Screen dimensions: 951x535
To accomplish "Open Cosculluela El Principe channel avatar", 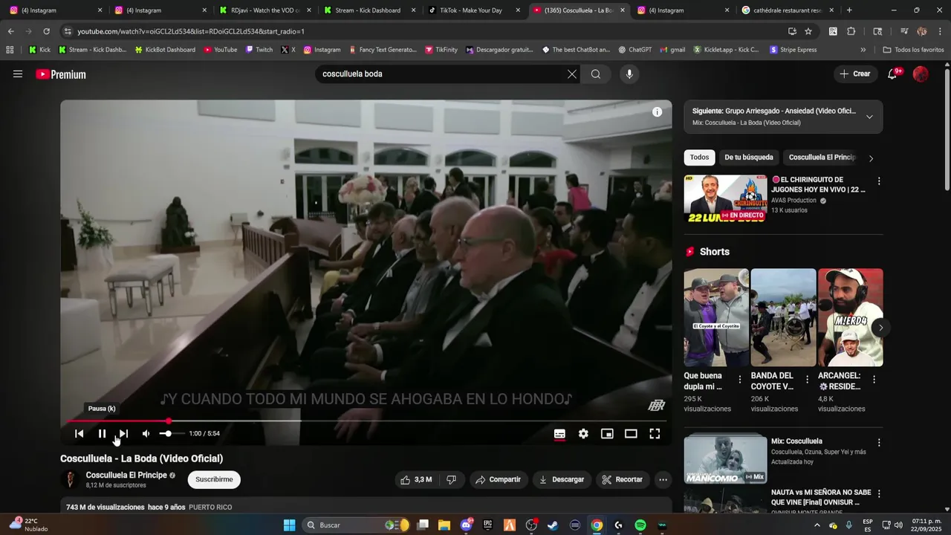I will point(70,480).
